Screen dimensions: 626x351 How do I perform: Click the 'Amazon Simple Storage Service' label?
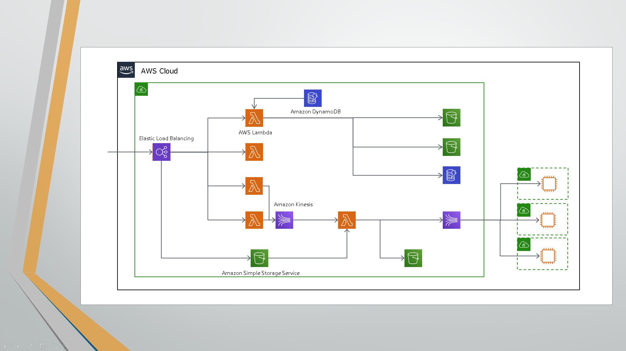click(261, 273)
